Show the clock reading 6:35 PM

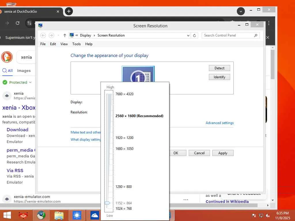pyautogui.click(x=282, y=213)
